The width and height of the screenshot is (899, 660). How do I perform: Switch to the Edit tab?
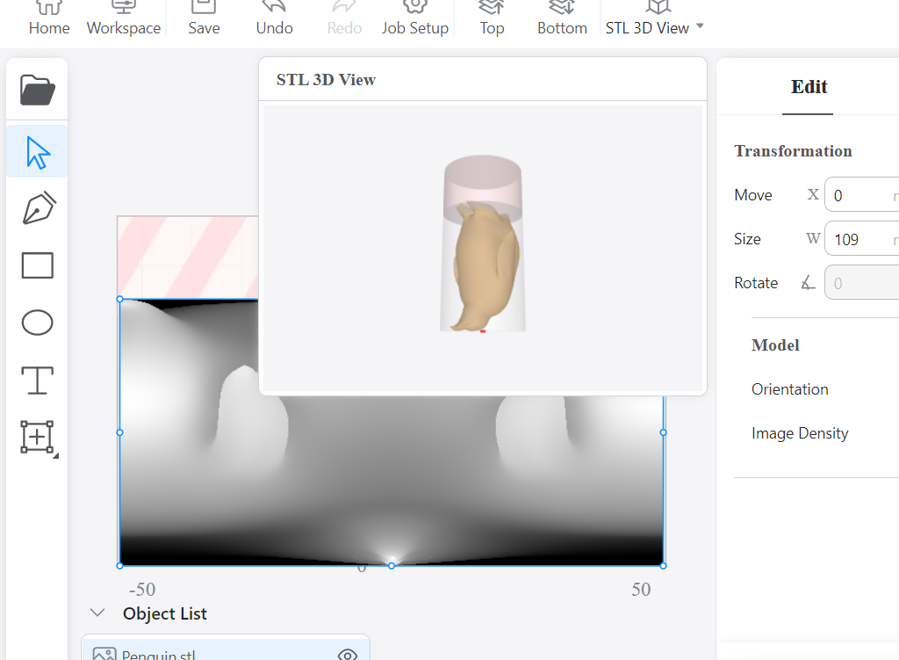pyautogui.click(x=808, y=87)
